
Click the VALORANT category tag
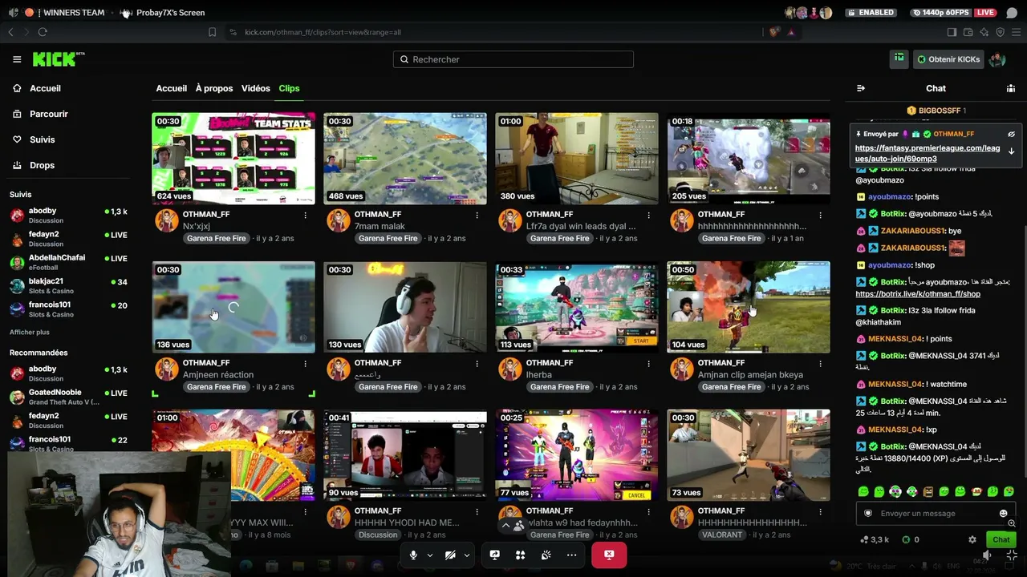(x=721, y=535)
